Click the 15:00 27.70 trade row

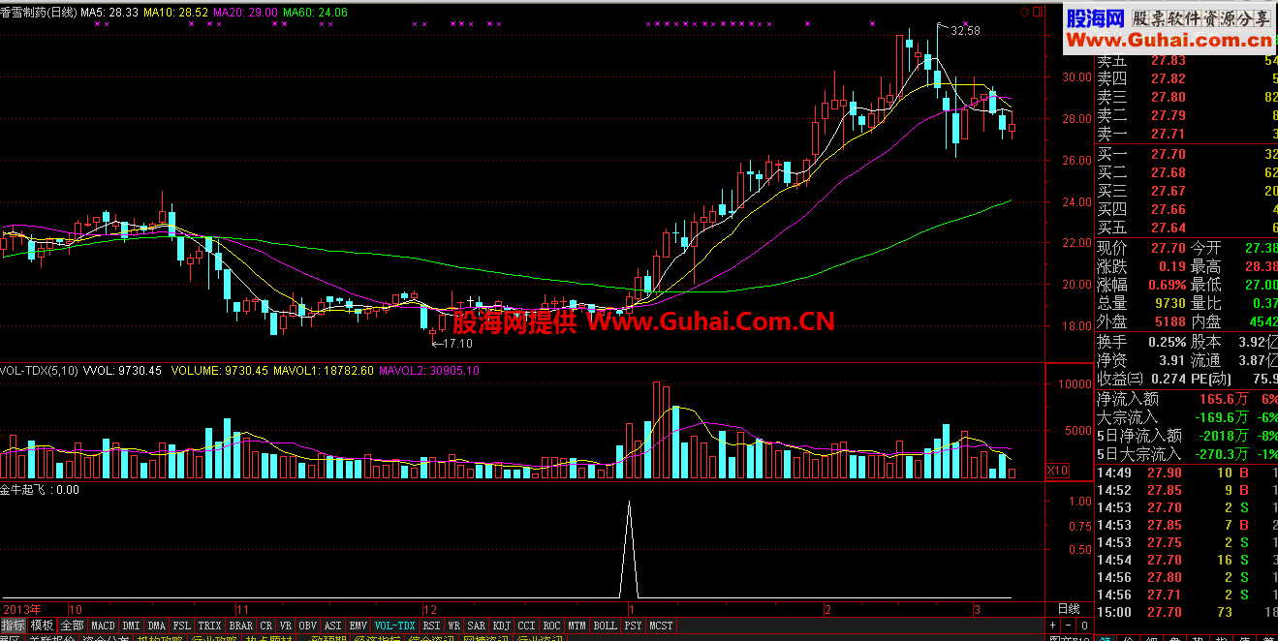(1186, 612)
